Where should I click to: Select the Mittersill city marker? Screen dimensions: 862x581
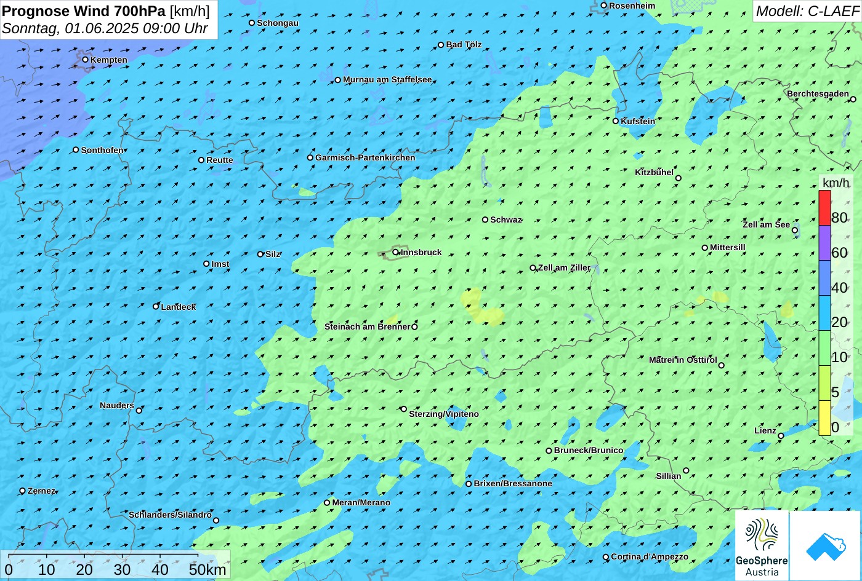705,248
